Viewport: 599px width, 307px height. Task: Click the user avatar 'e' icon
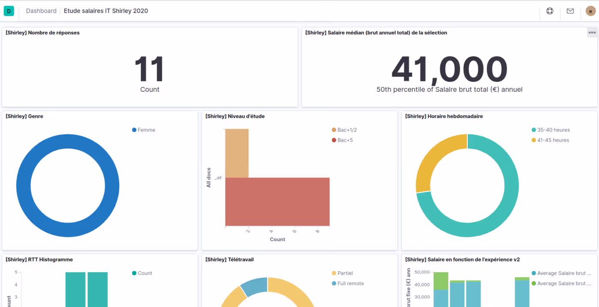click(x=590, y=11)
